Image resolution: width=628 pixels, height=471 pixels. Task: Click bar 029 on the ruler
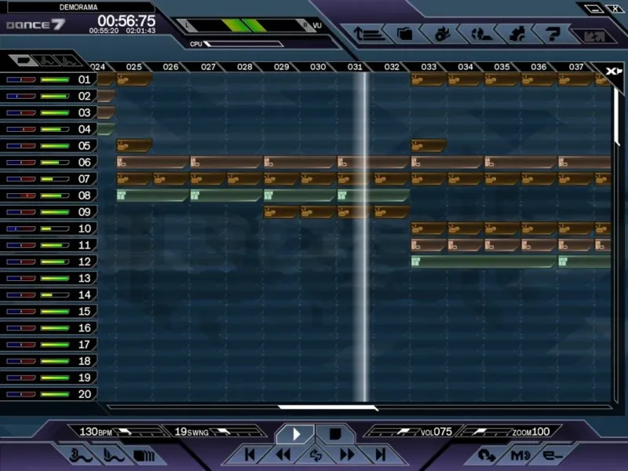click(281, 67)
